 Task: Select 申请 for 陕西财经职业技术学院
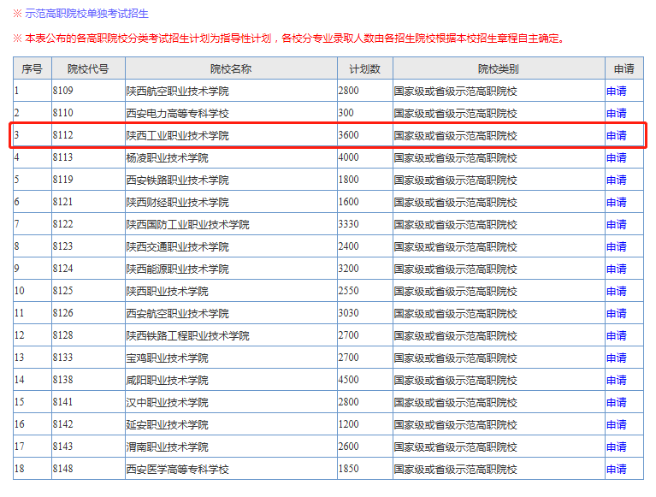click(616, 202)
